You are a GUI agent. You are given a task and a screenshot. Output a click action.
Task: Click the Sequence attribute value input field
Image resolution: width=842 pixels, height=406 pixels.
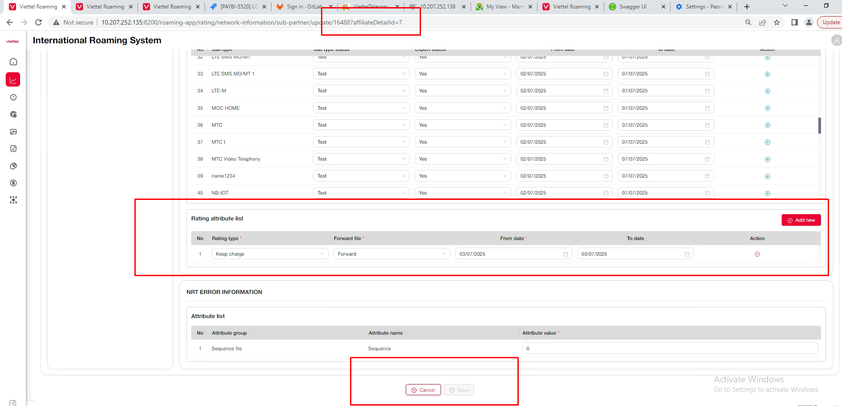click(x=670, y=348)
